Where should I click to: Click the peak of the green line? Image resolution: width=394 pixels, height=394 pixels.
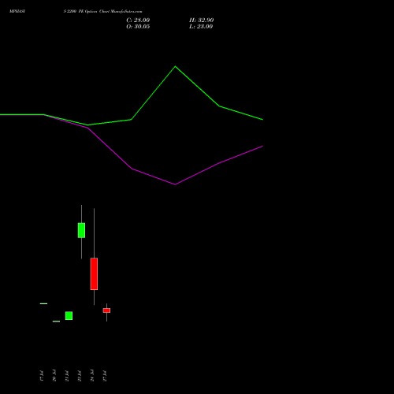coord(176,66)
